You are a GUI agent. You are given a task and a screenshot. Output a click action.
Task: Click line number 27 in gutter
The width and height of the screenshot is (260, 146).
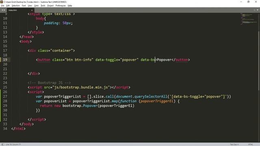[5, 97]
